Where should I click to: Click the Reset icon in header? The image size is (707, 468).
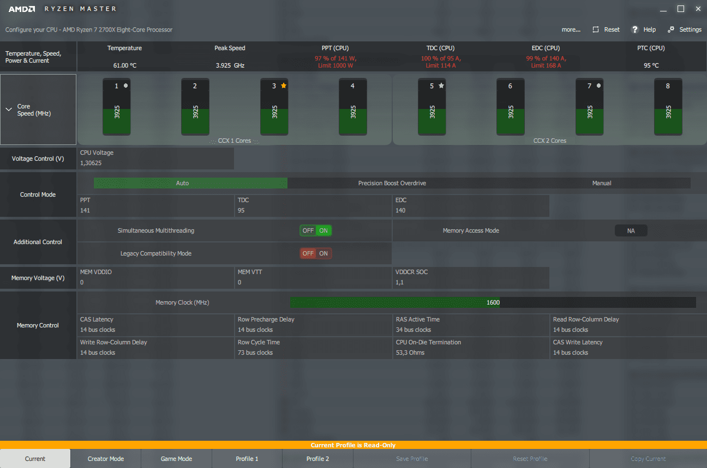(x=596, y=29)
